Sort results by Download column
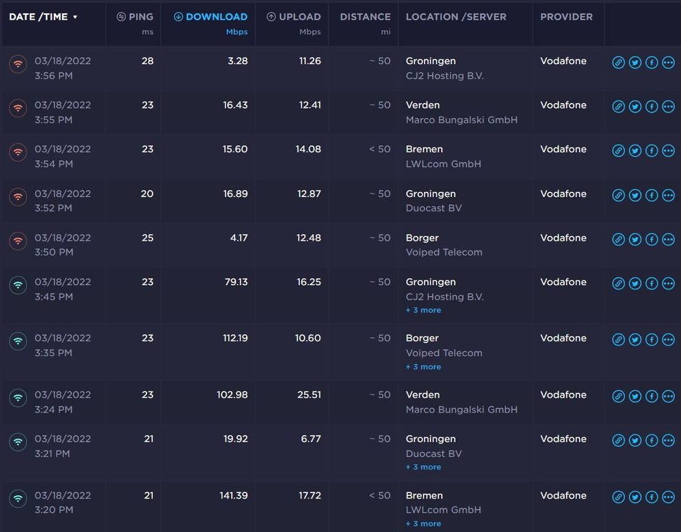Screen dimensions: 681x532 coord(211,17)
